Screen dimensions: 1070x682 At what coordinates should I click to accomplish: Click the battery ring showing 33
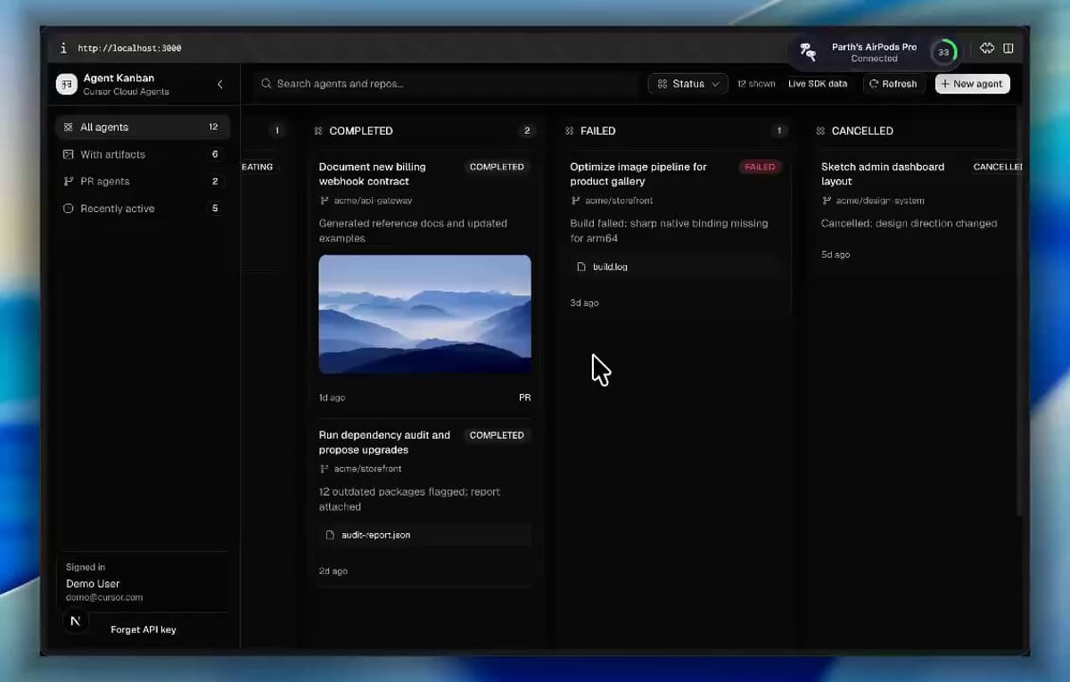[943, 53]
